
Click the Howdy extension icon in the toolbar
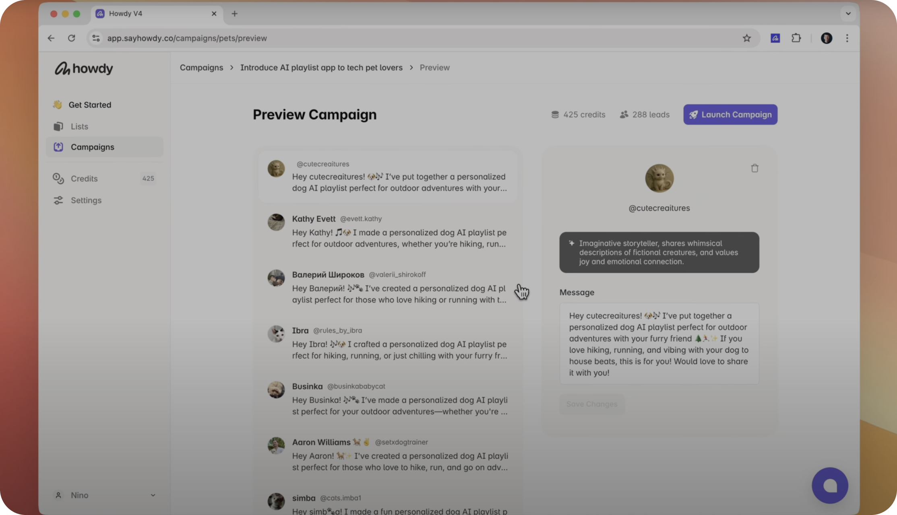(x=775, y=38)
